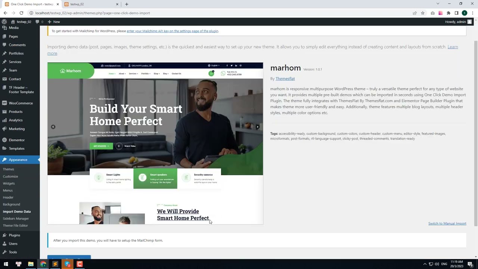Open Menus submenu item
The height and width of the screenshot is (269, 478).
(x=8, y=191)
